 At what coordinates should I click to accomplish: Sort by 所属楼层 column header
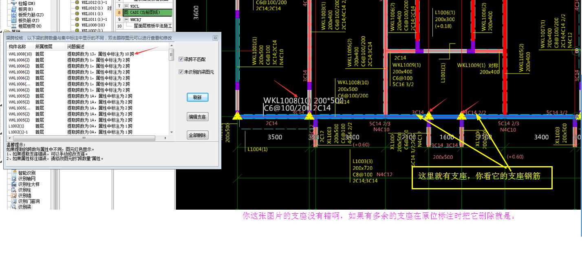pos(44,47)
